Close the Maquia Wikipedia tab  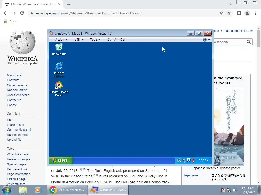tap(59, 4)
